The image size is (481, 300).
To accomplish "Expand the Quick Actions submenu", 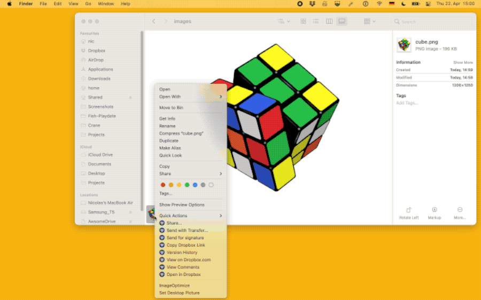I will click(190, 216).
